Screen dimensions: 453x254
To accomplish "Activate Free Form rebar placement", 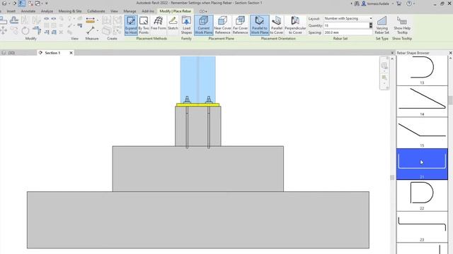I will point(159,25).
